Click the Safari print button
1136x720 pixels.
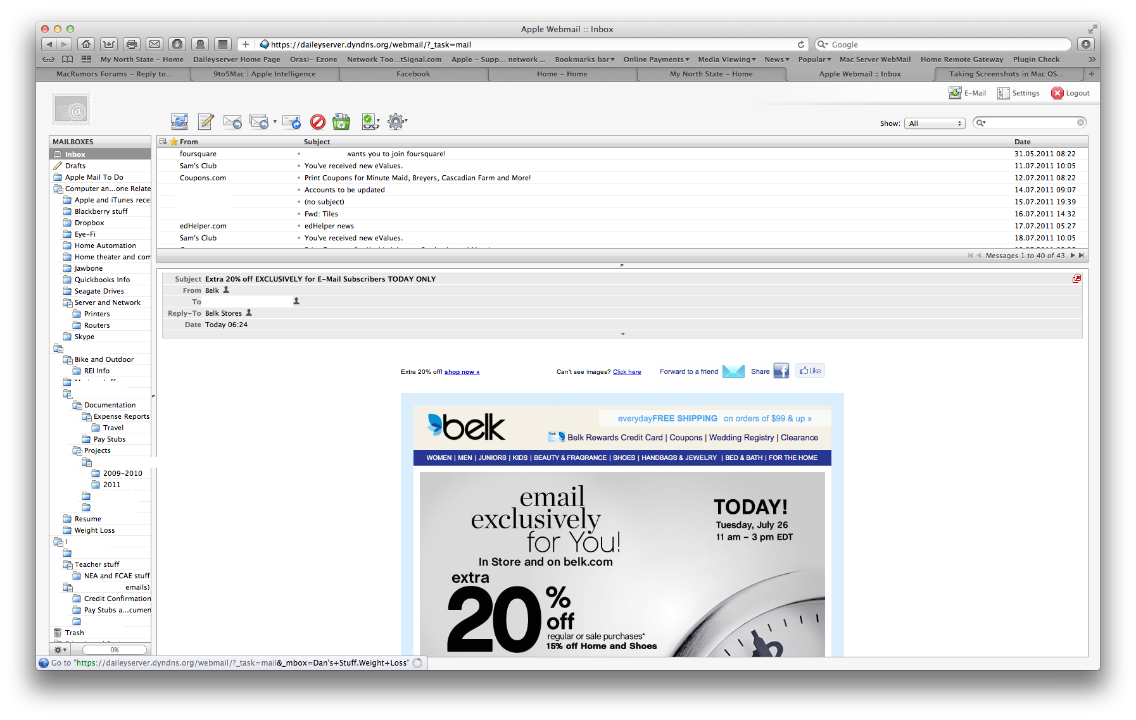point(132,44)
